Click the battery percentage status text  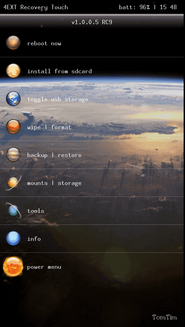(134, 7)
